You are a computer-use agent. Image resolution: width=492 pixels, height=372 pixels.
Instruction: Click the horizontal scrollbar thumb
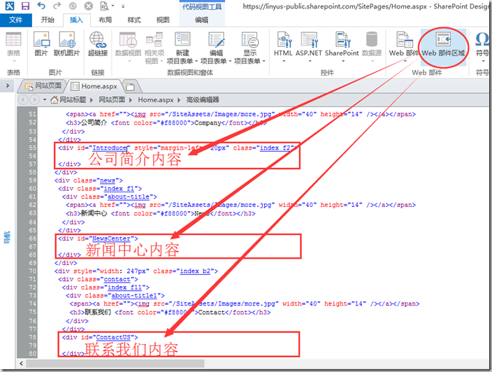click(x=115, y=364)
